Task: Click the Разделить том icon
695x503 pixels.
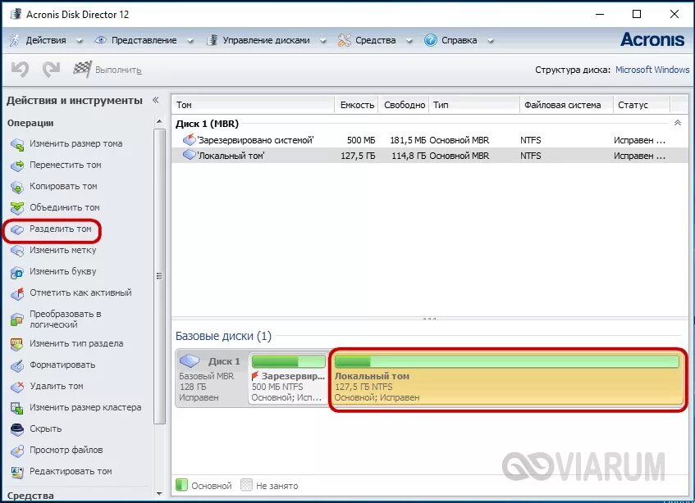Action: [17, 229]
